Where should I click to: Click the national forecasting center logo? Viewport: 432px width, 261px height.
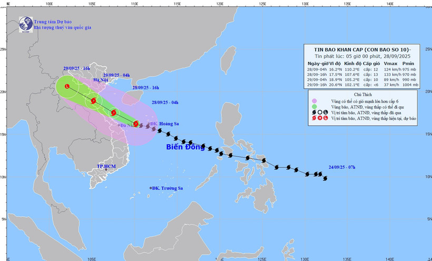point(25,23)
